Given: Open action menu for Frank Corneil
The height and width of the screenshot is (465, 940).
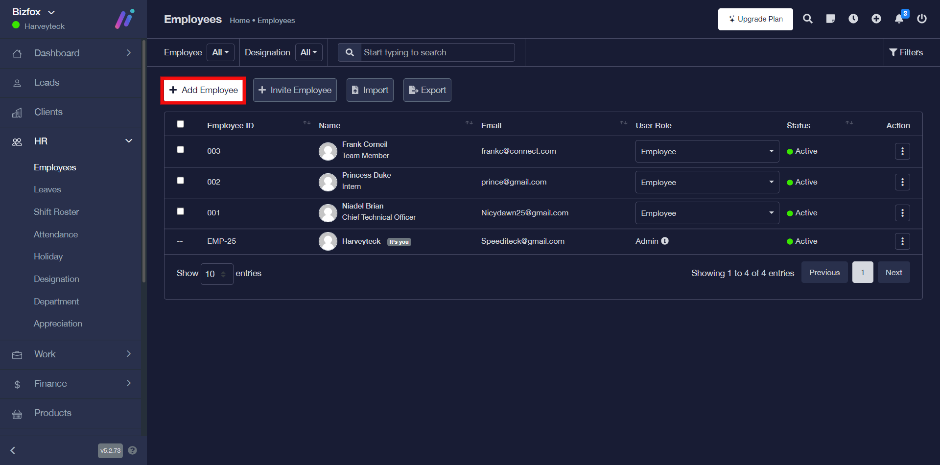Looking at the screenshot, I should tap(902, 151).
